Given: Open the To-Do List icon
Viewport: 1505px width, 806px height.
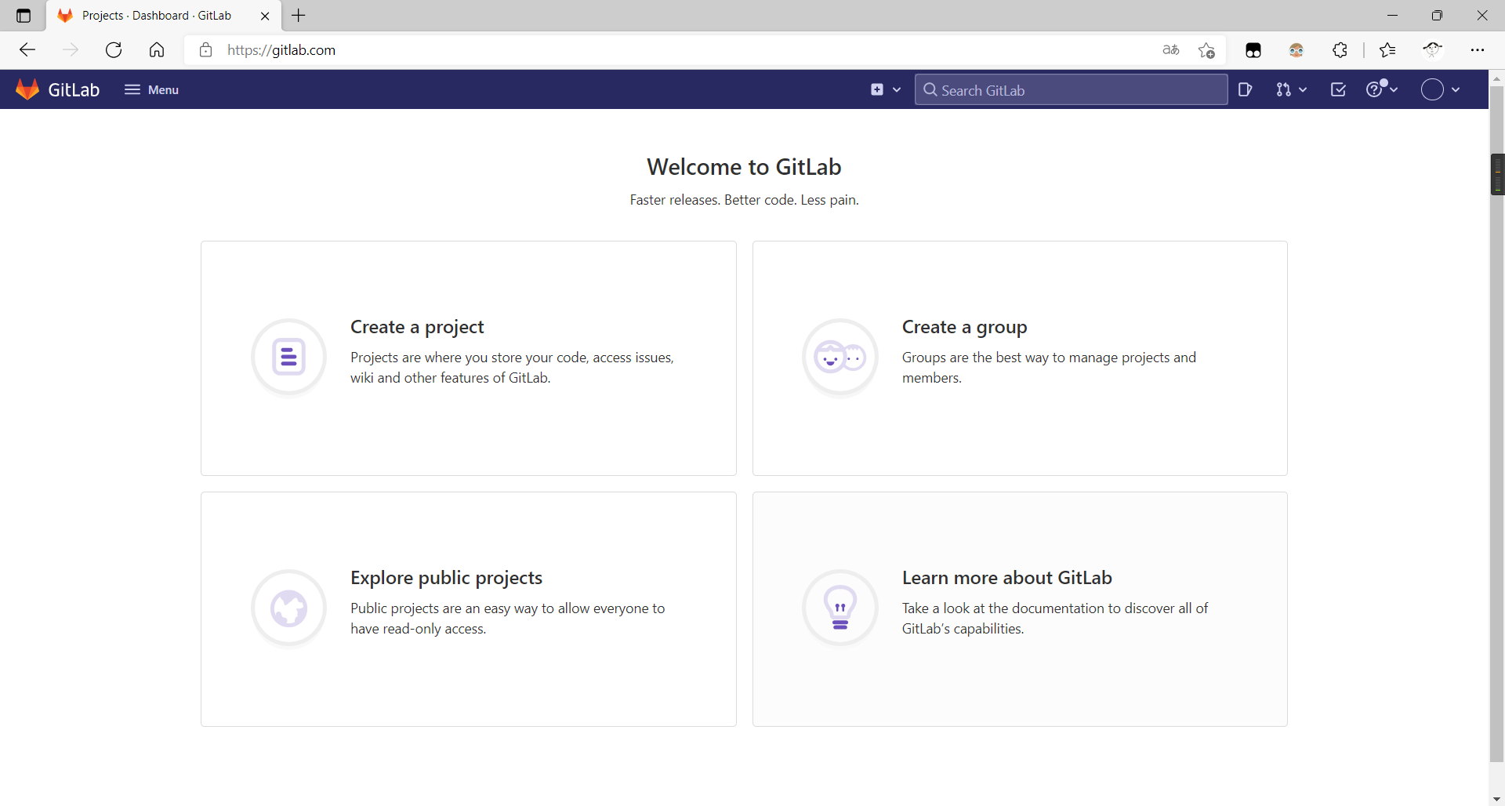Looking at the screenshot, I should [1338, 89].
